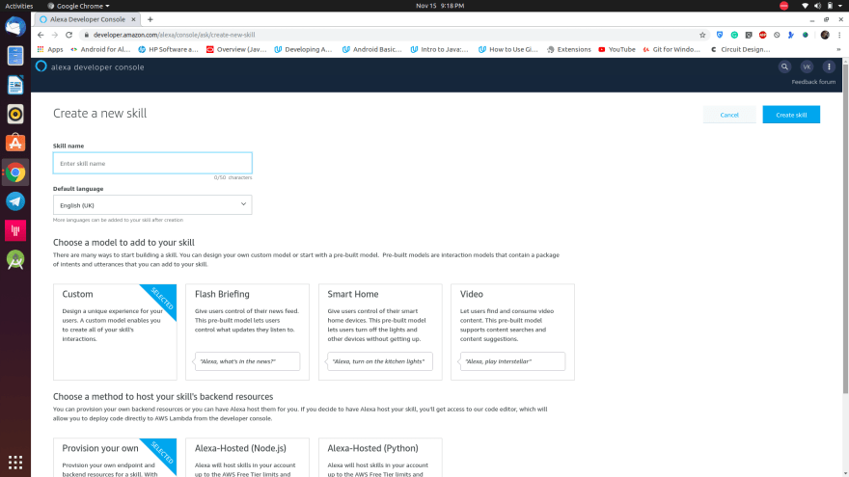
Task: Select Alexa-Hosted (Node.js) option
Action: [247, 458]
